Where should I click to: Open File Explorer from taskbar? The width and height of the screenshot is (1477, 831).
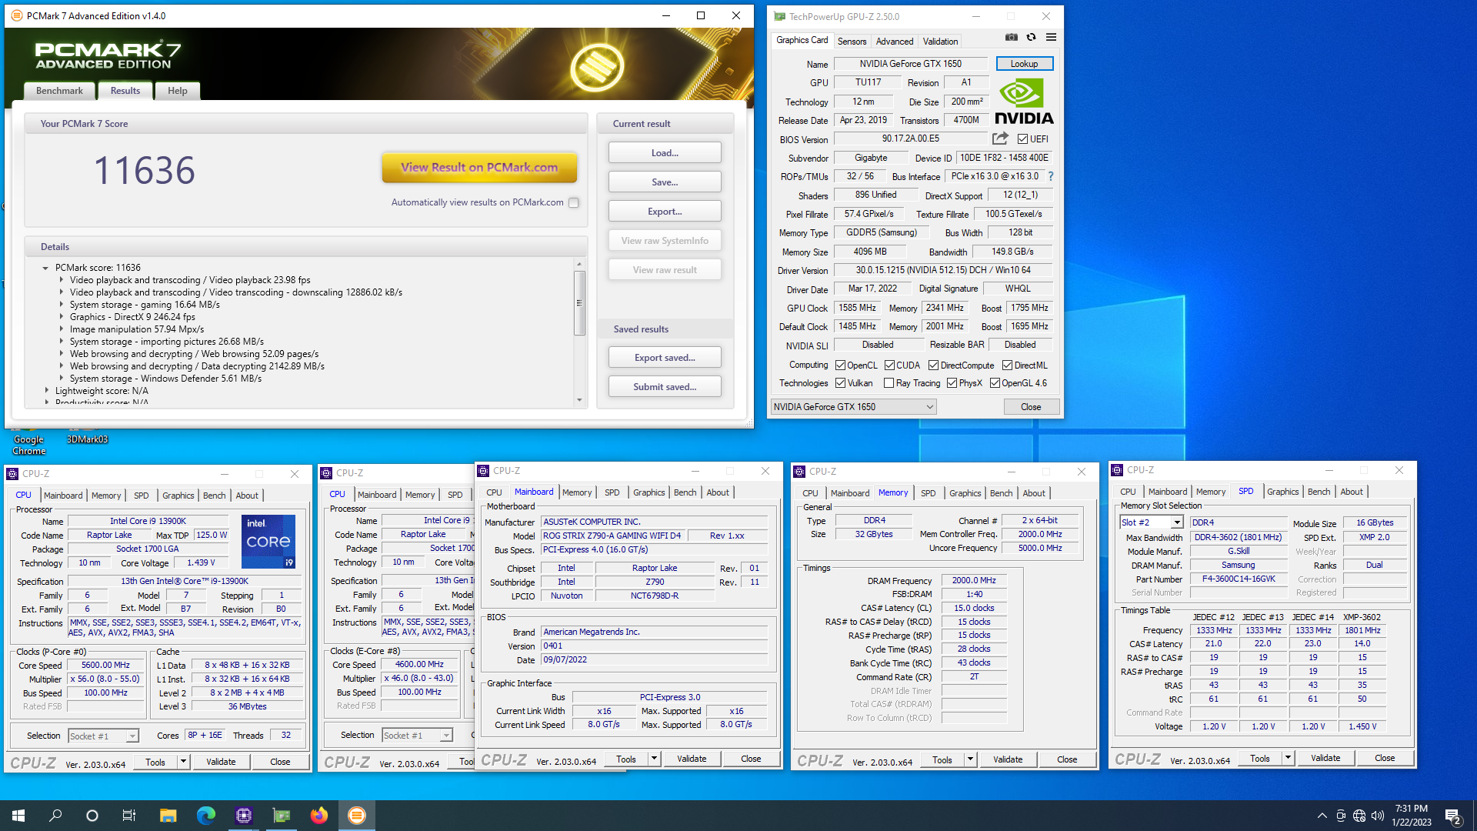(168, 816)
